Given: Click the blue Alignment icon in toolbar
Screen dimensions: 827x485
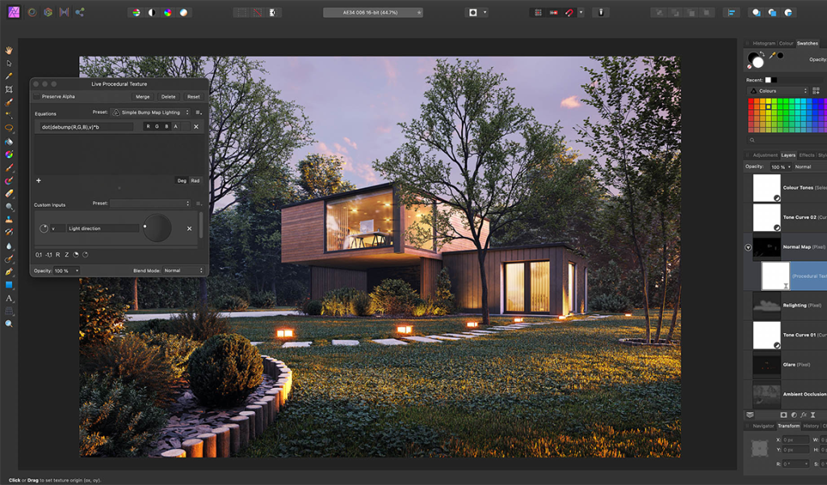Looking at the screenshot, I should [731, 13].
